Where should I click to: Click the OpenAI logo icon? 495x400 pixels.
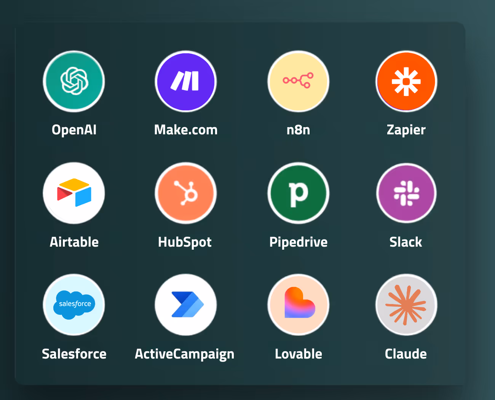click(x=74, y=81)
